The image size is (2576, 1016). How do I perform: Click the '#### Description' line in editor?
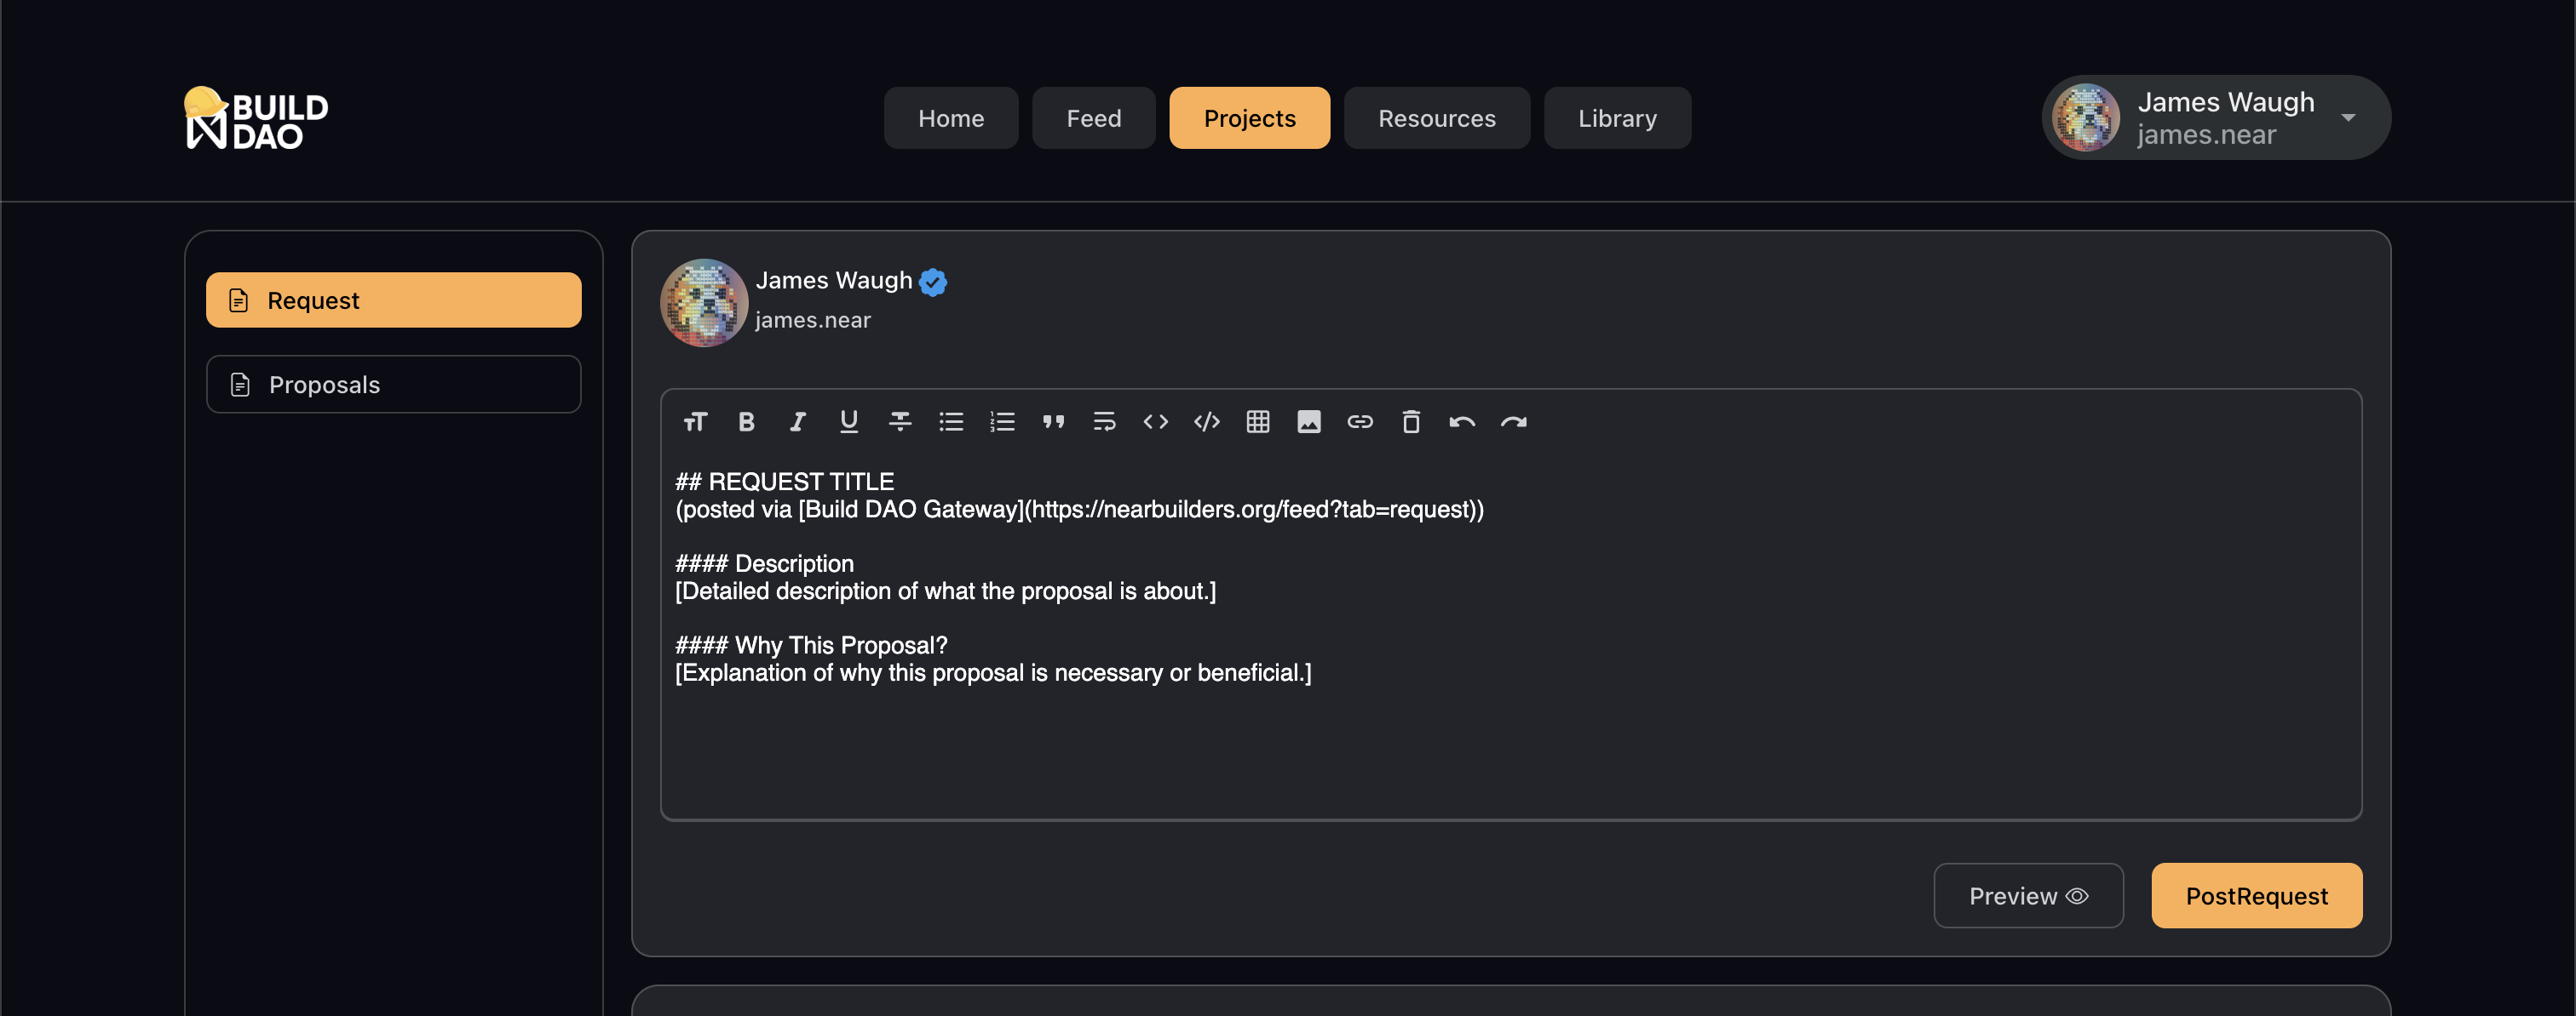coord(764,563)
